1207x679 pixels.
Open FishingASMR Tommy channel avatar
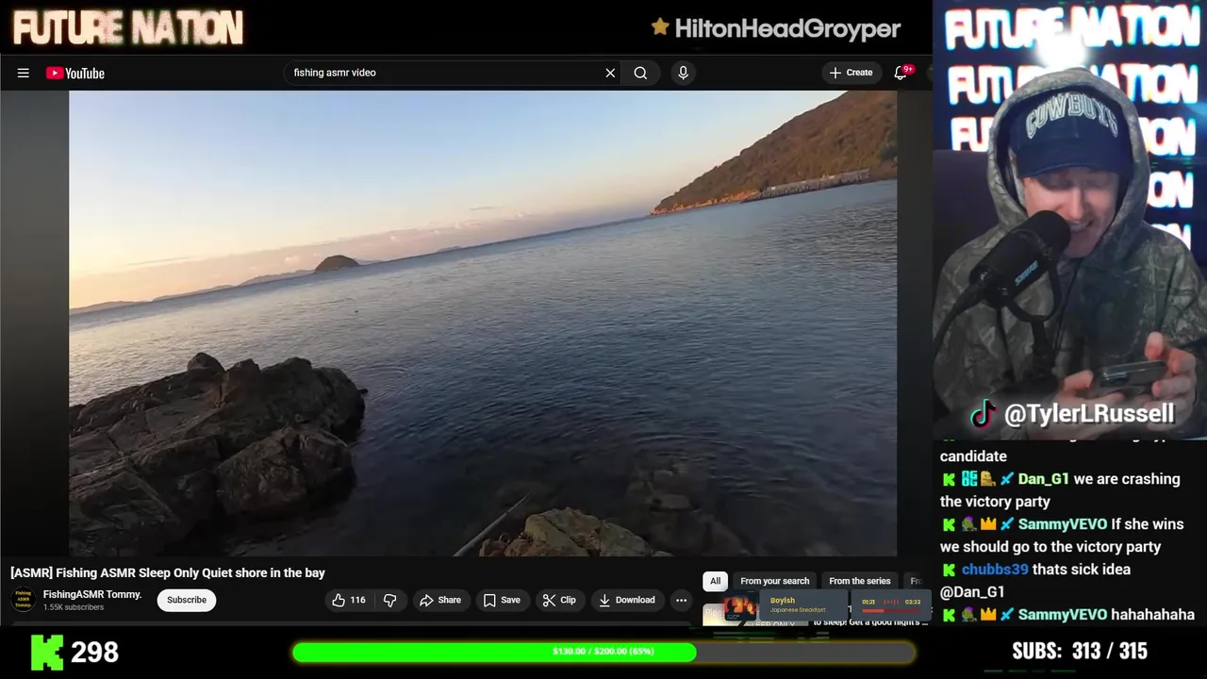(23, 600)
